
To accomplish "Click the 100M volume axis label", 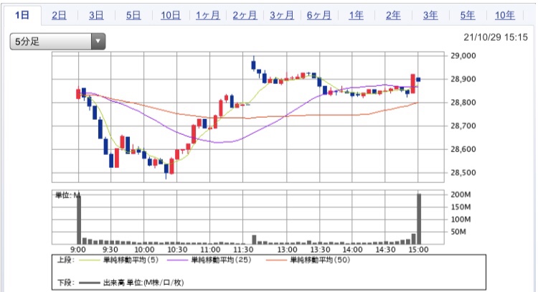I will pos(461,220).
